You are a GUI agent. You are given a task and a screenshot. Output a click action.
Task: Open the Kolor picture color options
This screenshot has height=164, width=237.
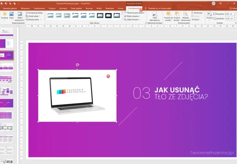(x=12, y=16)
